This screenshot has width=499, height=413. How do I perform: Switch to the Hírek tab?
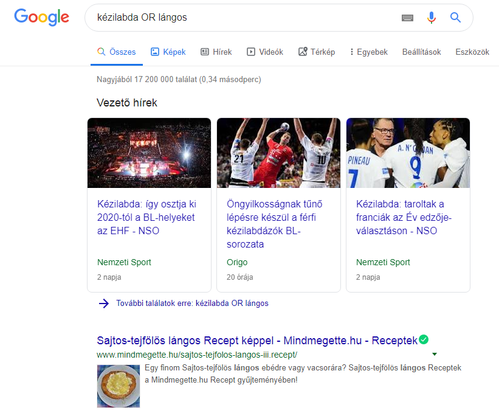coord(216,52)
